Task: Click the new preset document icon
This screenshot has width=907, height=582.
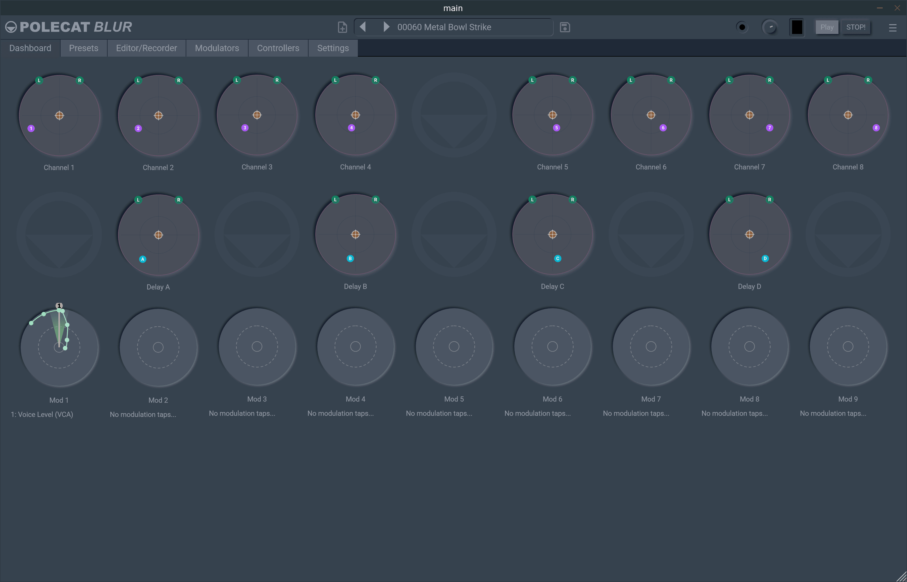Action: click(x=342, y=27)
